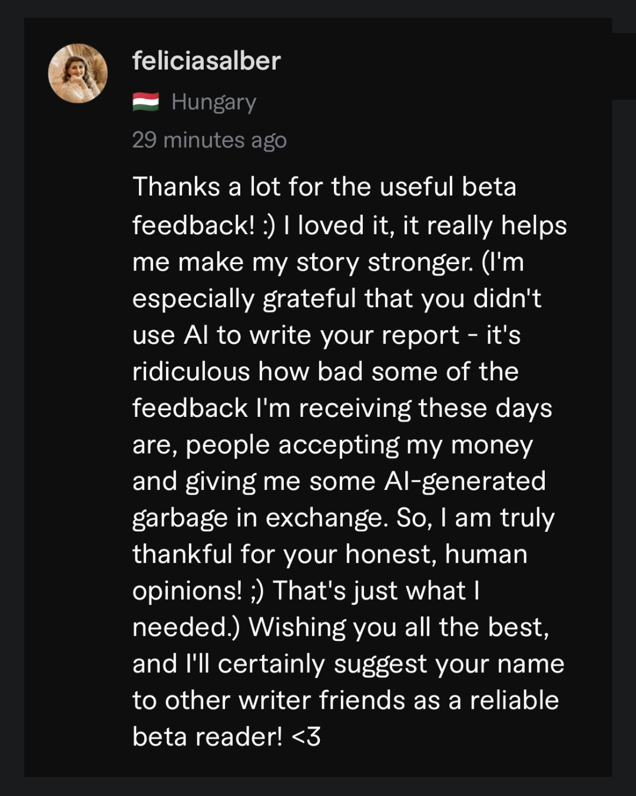Click the Hungary flag icon
The image size is (636, 796).
pyautogui.click(x=145, y=102)
